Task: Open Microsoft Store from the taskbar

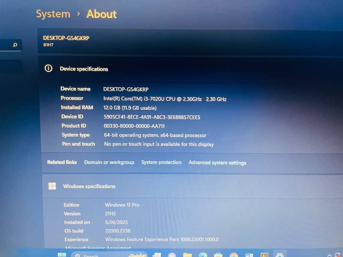Action: tap(218, 254)
